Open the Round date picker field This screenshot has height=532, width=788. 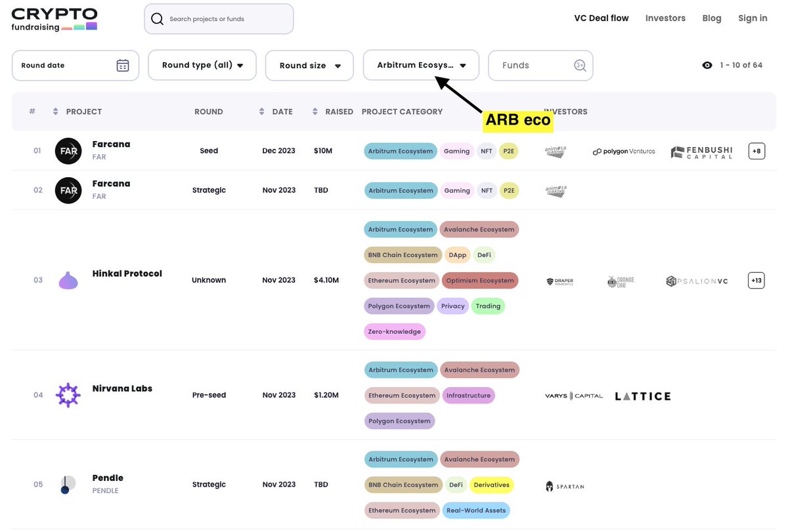pos(76,66)
